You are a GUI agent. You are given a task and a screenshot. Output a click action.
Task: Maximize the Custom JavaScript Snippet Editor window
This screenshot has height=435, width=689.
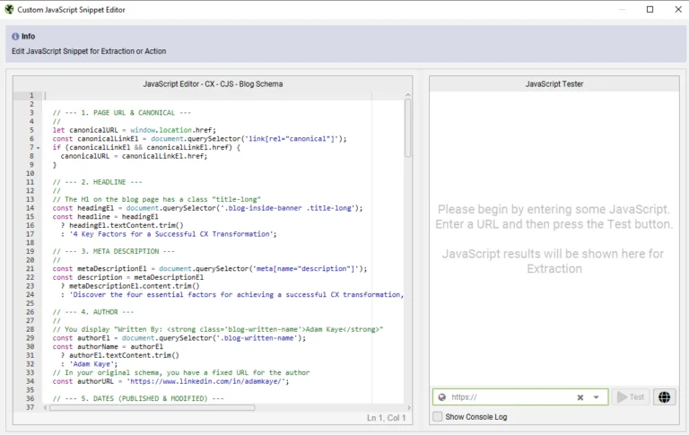pos(650,9)
